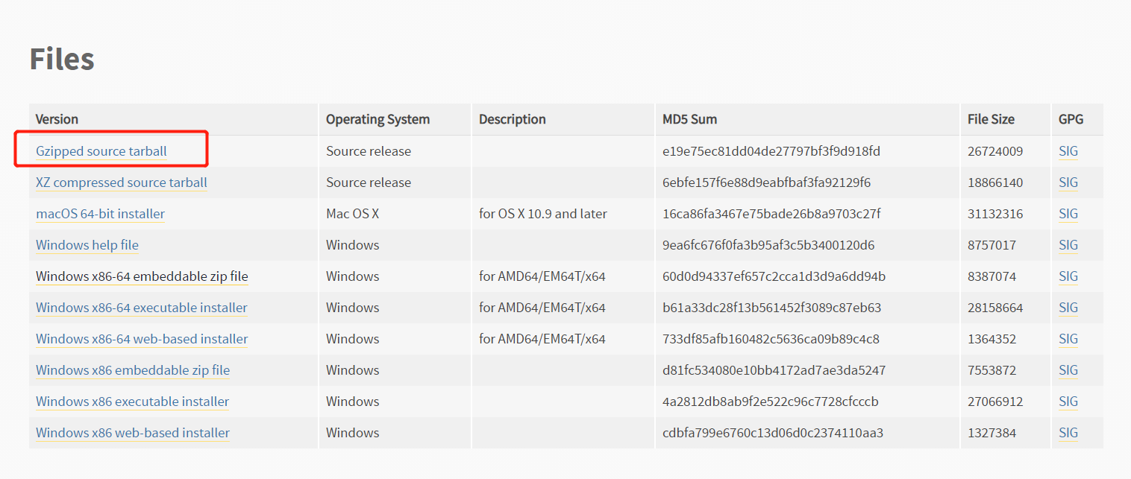Click Windows x86-64 web-based installer link

[x=142, y=339]
